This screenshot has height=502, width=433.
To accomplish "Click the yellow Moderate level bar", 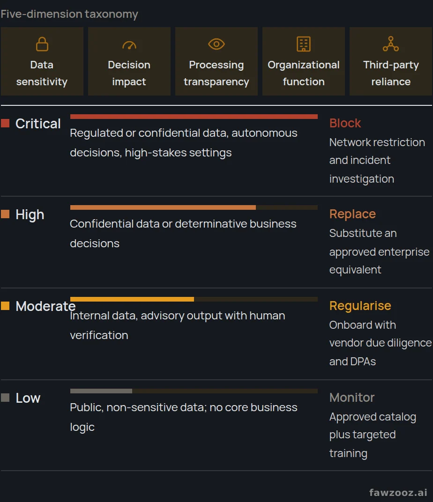I will [132, 299].
